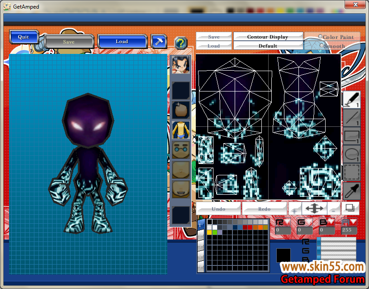The height and width of the screenshot is (289, 369).
Task: Switch to palette tab 2
Action: click(x=201, y=235)
